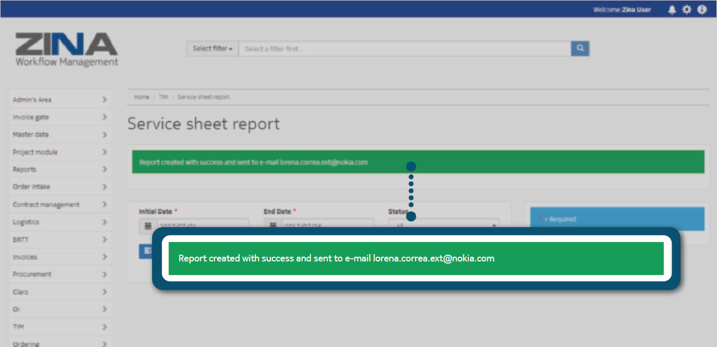The image size is (717, 347).
Task: Expand the Logistics sidebar item
Action: point(60,222)
